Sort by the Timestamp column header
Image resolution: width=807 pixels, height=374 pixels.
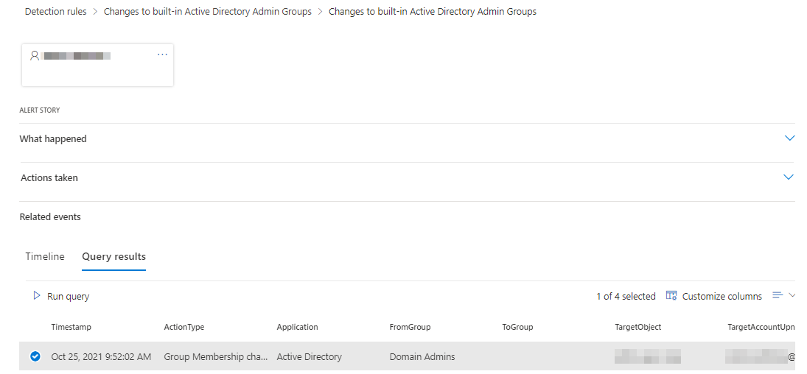(71, 327)
